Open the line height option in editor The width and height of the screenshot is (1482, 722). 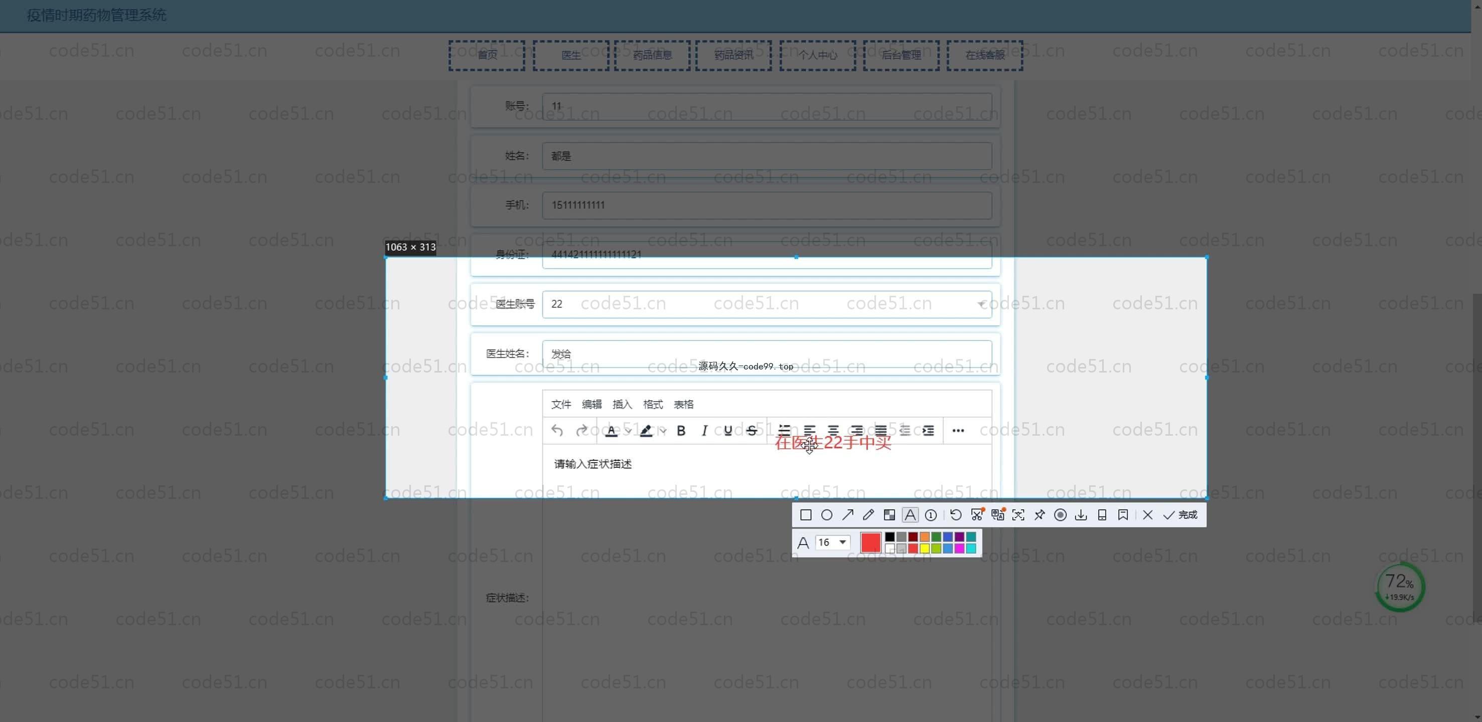[784, 431]
